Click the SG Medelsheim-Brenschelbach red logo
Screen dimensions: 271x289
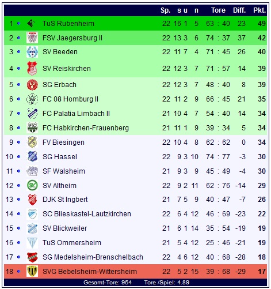click(32, 257)
